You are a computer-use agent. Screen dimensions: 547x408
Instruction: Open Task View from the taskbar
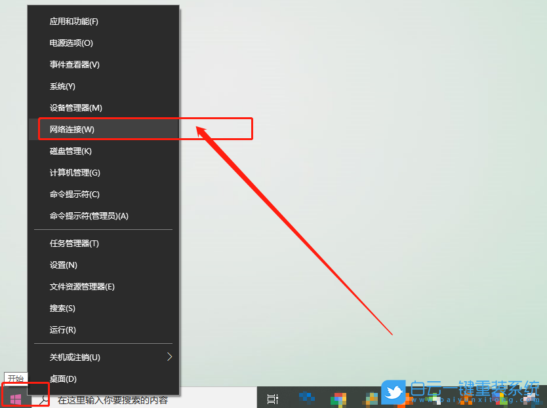click(x=272, y=398)
